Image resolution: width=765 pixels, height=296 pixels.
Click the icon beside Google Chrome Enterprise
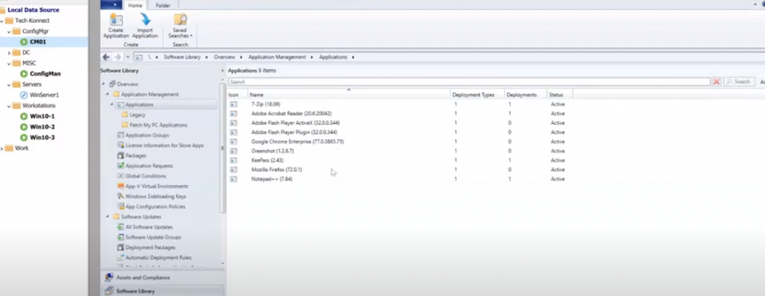click(x=234, y=142)
